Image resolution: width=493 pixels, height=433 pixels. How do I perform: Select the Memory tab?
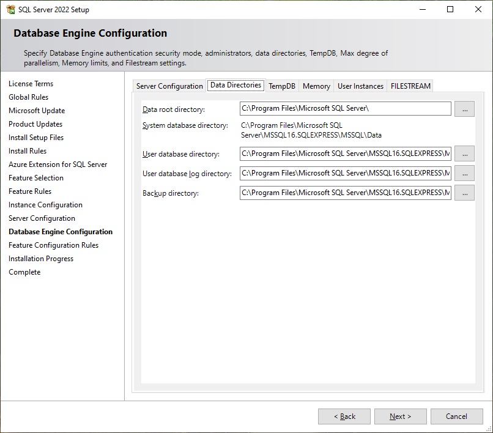316,86
